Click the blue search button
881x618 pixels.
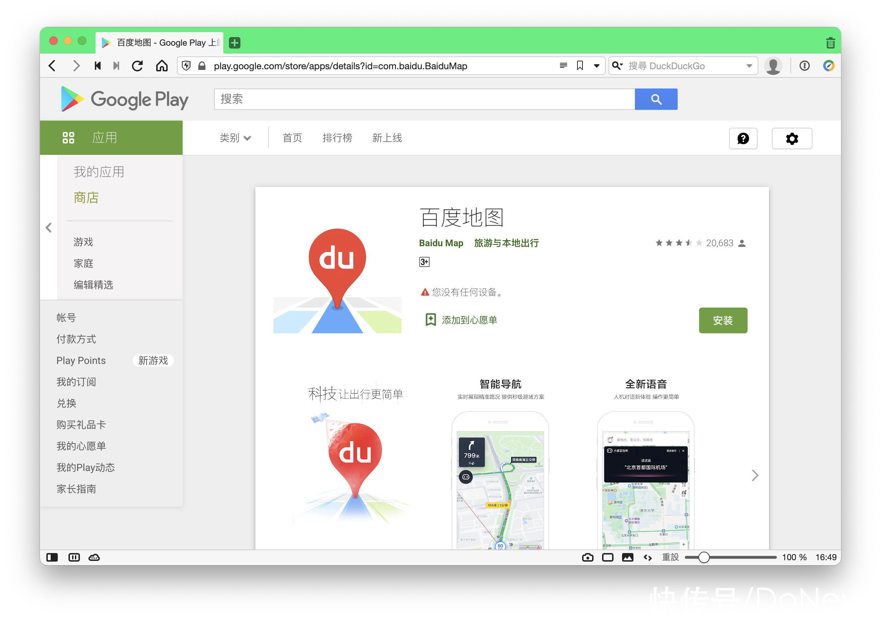(x=656, y=99)
